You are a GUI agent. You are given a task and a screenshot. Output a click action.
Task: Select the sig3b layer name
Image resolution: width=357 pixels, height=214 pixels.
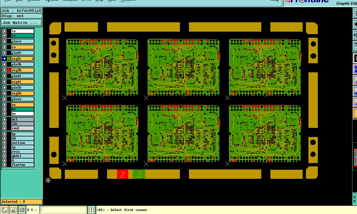pyautogui.click(x=22, y=70)
